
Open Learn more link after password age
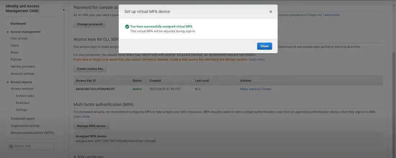[331, 15]
